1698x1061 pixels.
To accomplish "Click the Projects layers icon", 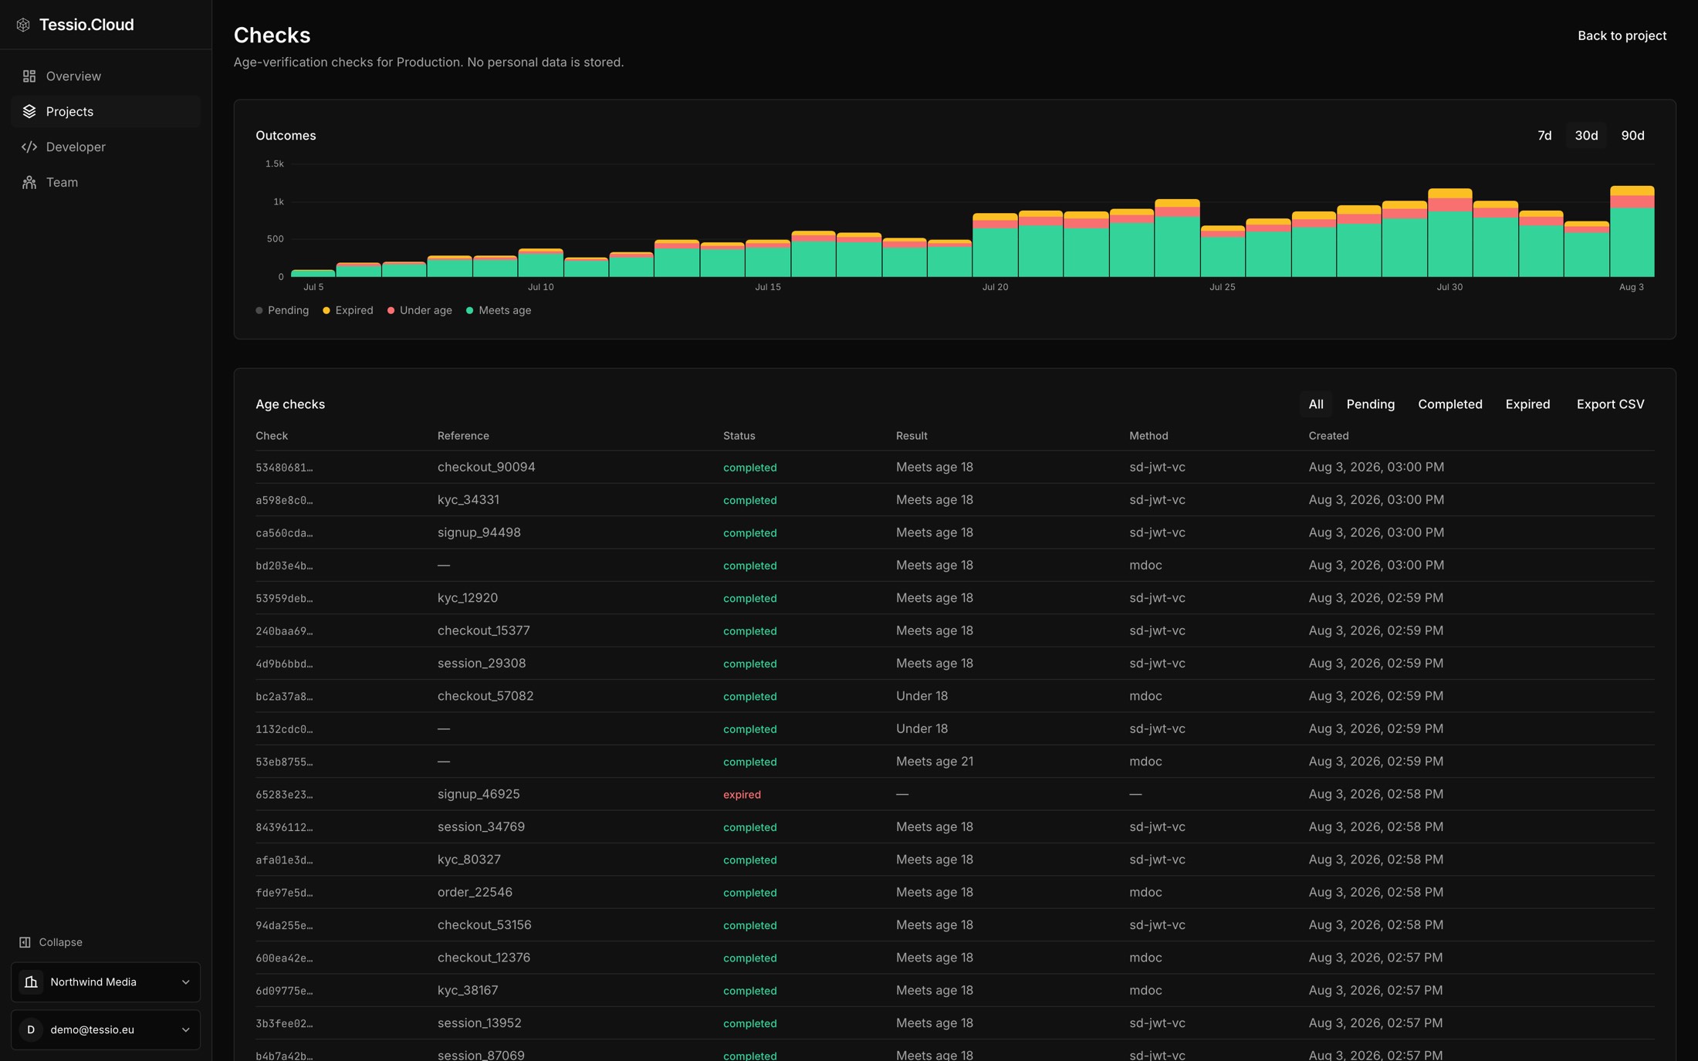I will (29, 112).
